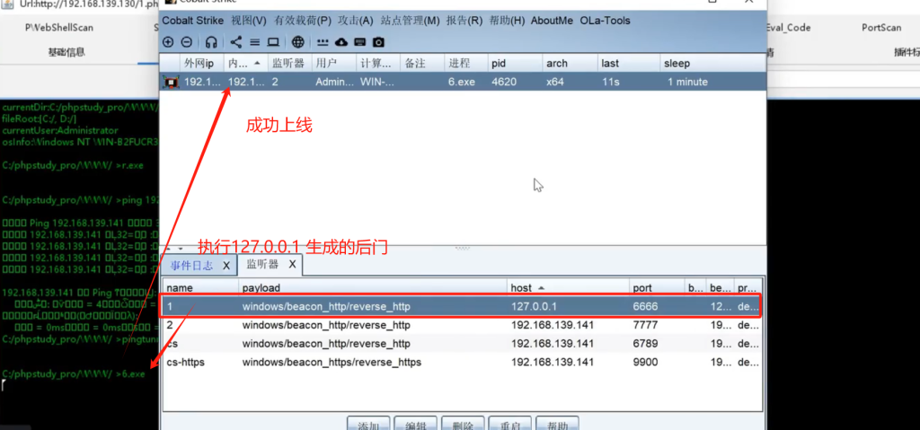Click the minus disconnect icon in toolbar
The width and height of the screenshot is (920, 430).
coord(186,41)
